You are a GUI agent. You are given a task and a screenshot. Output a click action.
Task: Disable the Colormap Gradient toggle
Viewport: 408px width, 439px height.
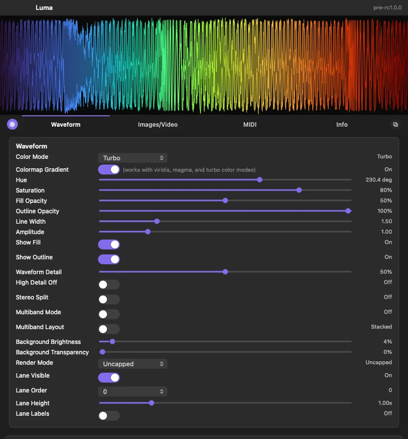109,170
